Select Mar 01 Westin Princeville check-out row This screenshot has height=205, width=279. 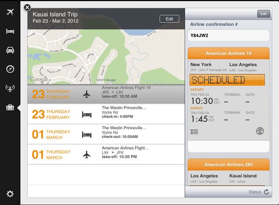click(106, 134)
